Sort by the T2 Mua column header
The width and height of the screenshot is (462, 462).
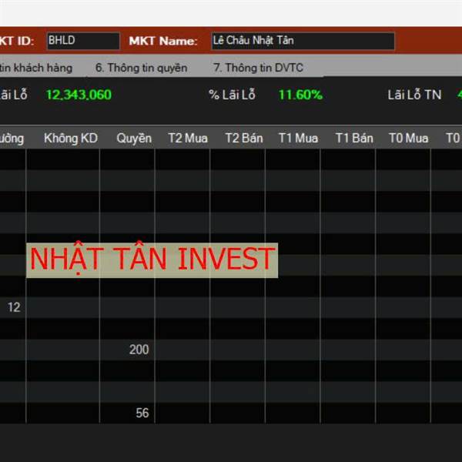pos(188,138)
